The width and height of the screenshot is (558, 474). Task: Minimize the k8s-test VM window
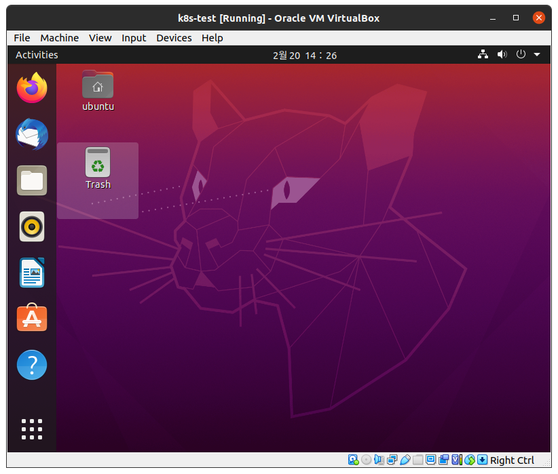pos(493,18)
